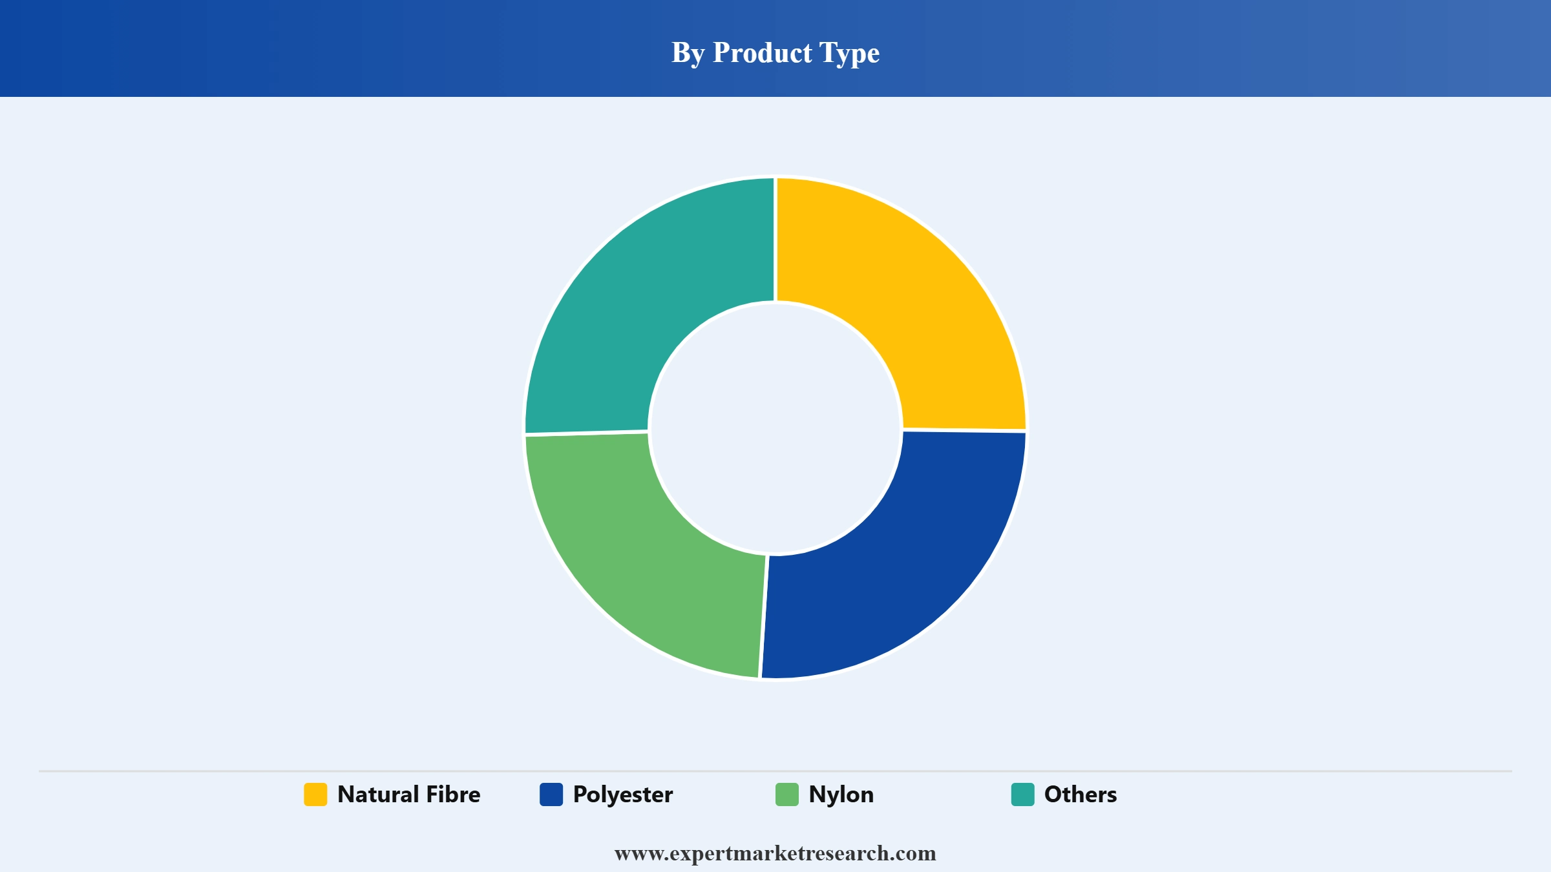Toggle the Nylon legend label
Viewport: 1551px width, 872px height.
pyautogui.click(x=841, y=795)
